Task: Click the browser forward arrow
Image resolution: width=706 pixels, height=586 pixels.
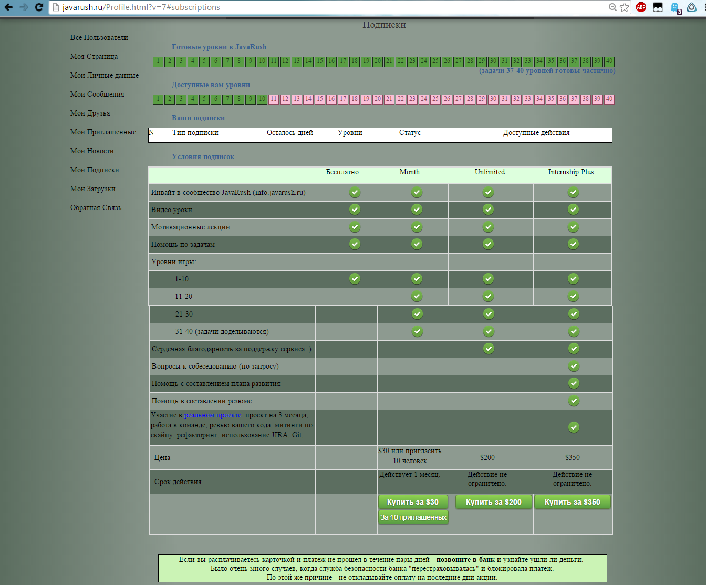Action: [24, 7]
